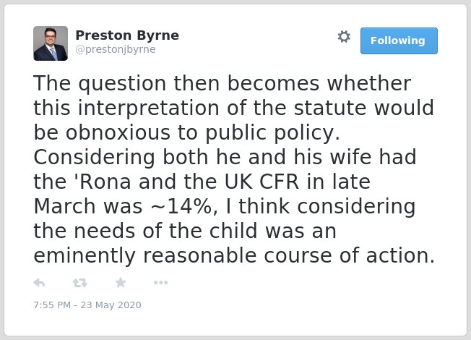
Task: Click the Following button to unfollow
Action: (x=399, y=41)
